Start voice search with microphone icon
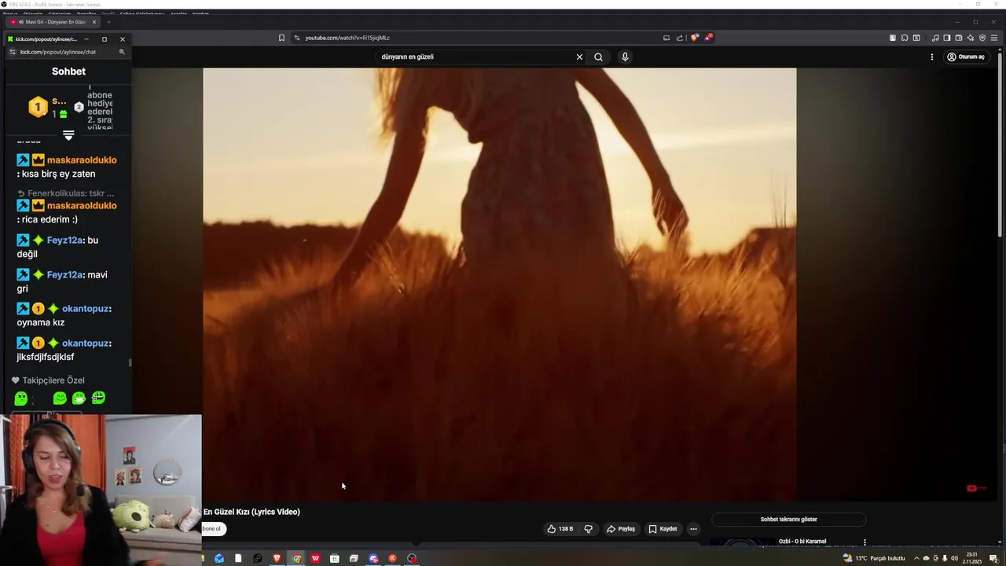Image resolution: width=1006 pixels, height=566 pixels. [x=625, y=57]
